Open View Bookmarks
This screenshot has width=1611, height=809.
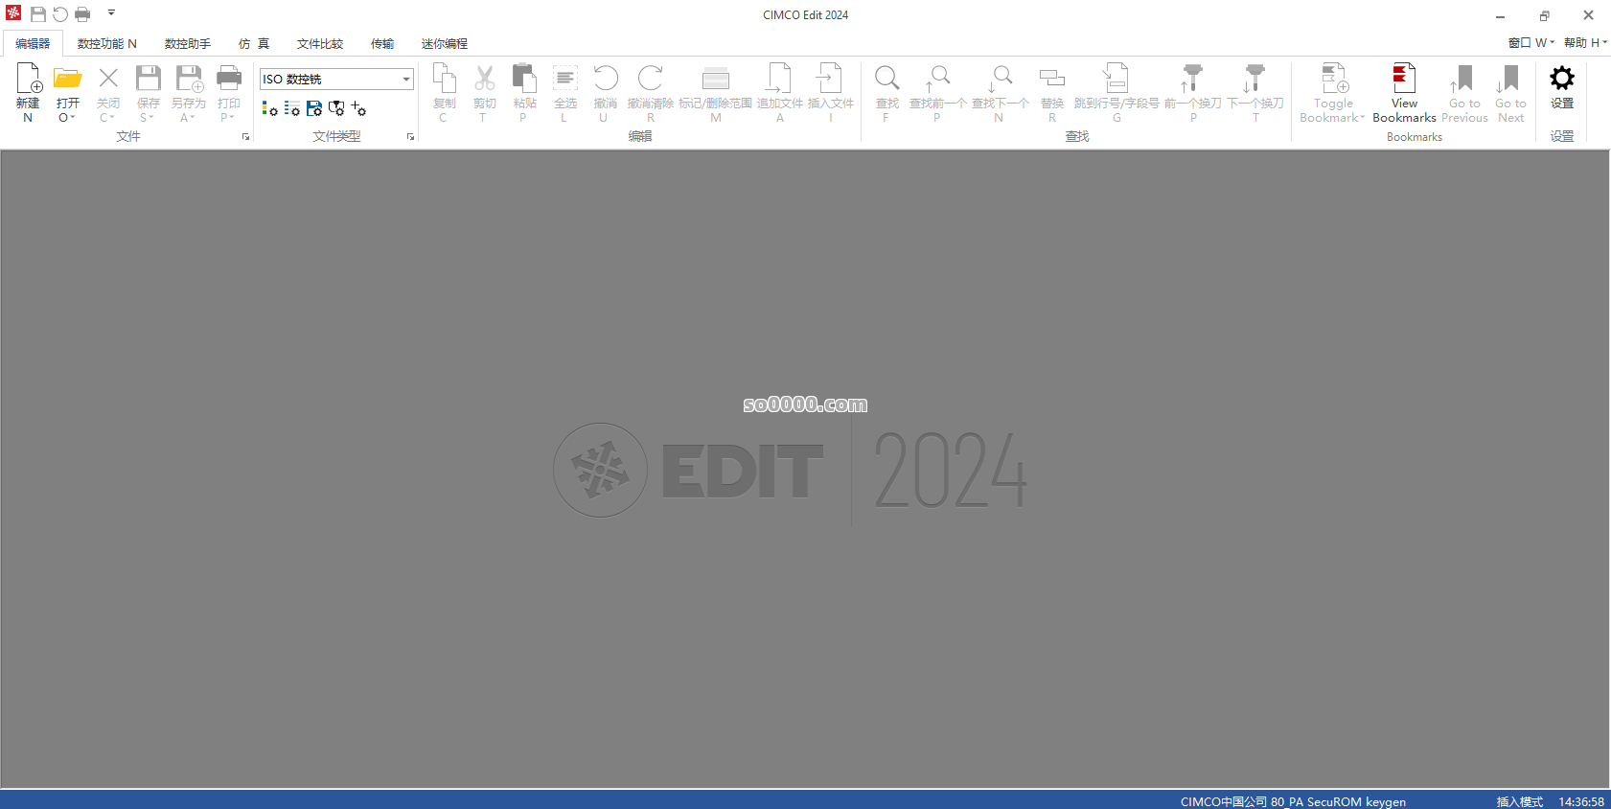[x=1404, y=92]
